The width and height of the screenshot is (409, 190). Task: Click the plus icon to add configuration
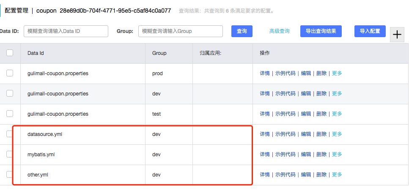click(x=397, y=35)
